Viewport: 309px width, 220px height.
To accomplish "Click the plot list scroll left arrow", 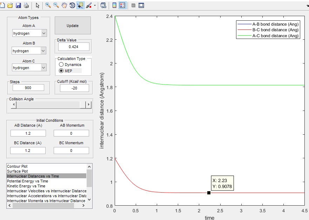I will tap(9, 205).
